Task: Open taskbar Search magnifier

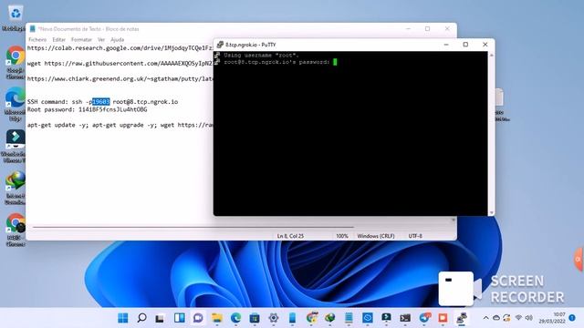Action: point(141,318)
